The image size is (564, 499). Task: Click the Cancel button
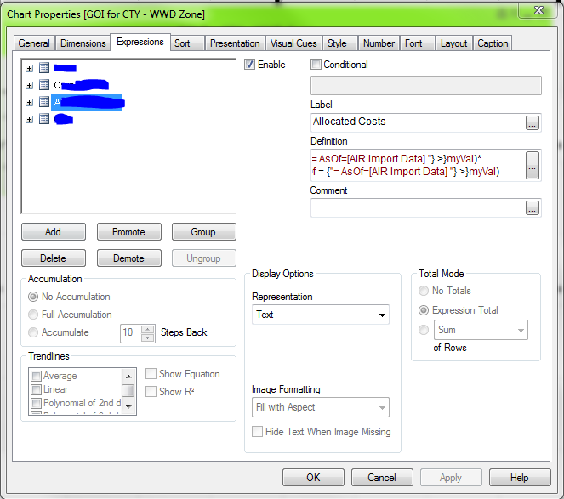click(x=382, y=478)
